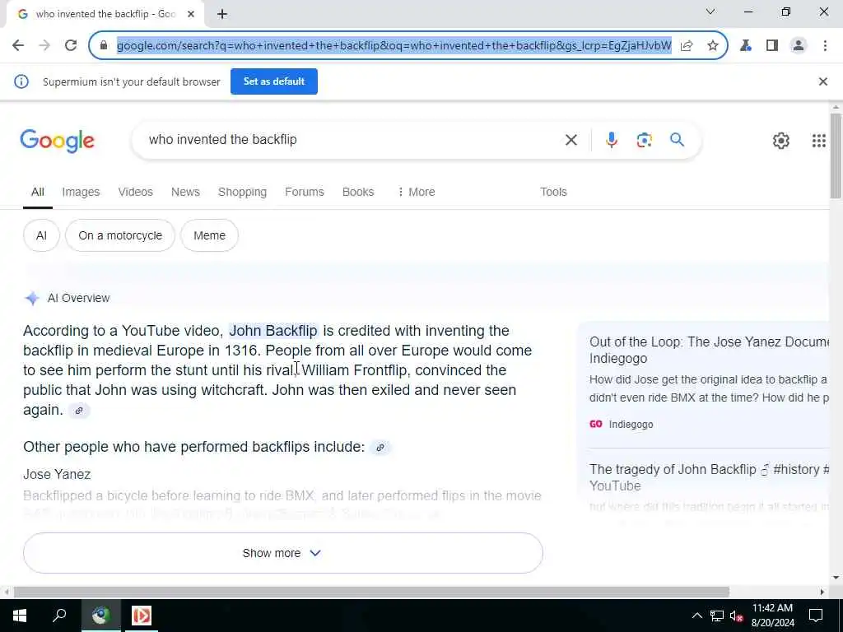Open the Windows Start menu
Image resolution: width=843 pixels, height=632 pixels.
(20, 615)
